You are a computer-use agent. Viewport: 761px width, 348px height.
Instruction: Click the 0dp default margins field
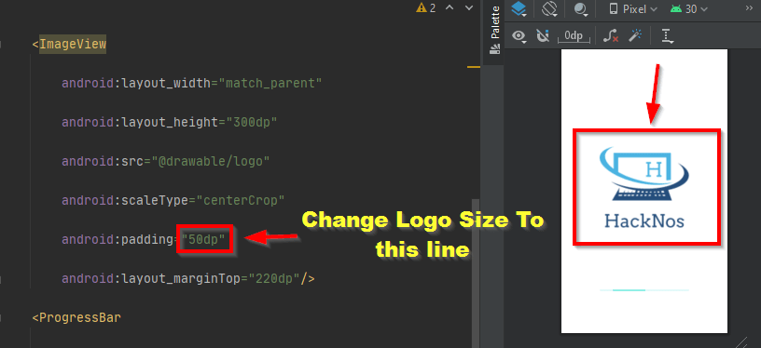point(574,36)
